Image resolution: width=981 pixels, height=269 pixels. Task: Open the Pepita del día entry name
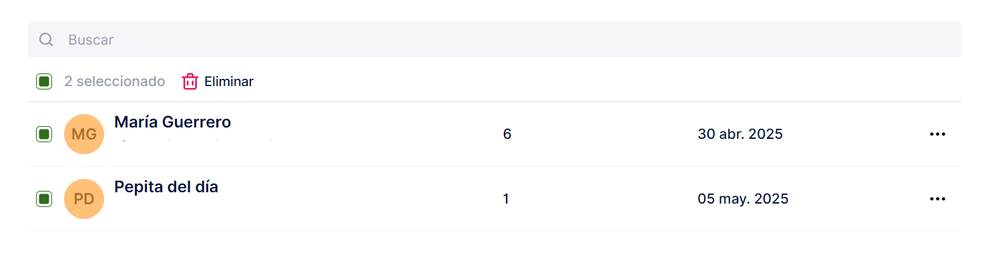pyautogui.click(x=166, y=187)
